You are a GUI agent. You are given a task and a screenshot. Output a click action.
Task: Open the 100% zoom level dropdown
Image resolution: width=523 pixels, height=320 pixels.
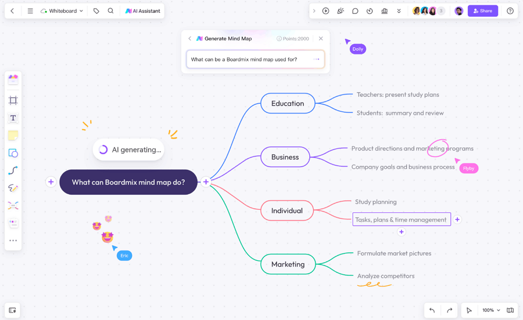pyautogui.click(x=491, y=310)
